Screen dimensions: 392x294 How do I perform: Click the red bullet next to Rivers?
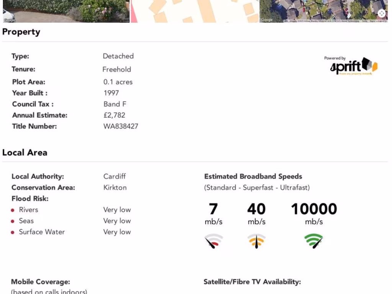click(x=13, y=210)
